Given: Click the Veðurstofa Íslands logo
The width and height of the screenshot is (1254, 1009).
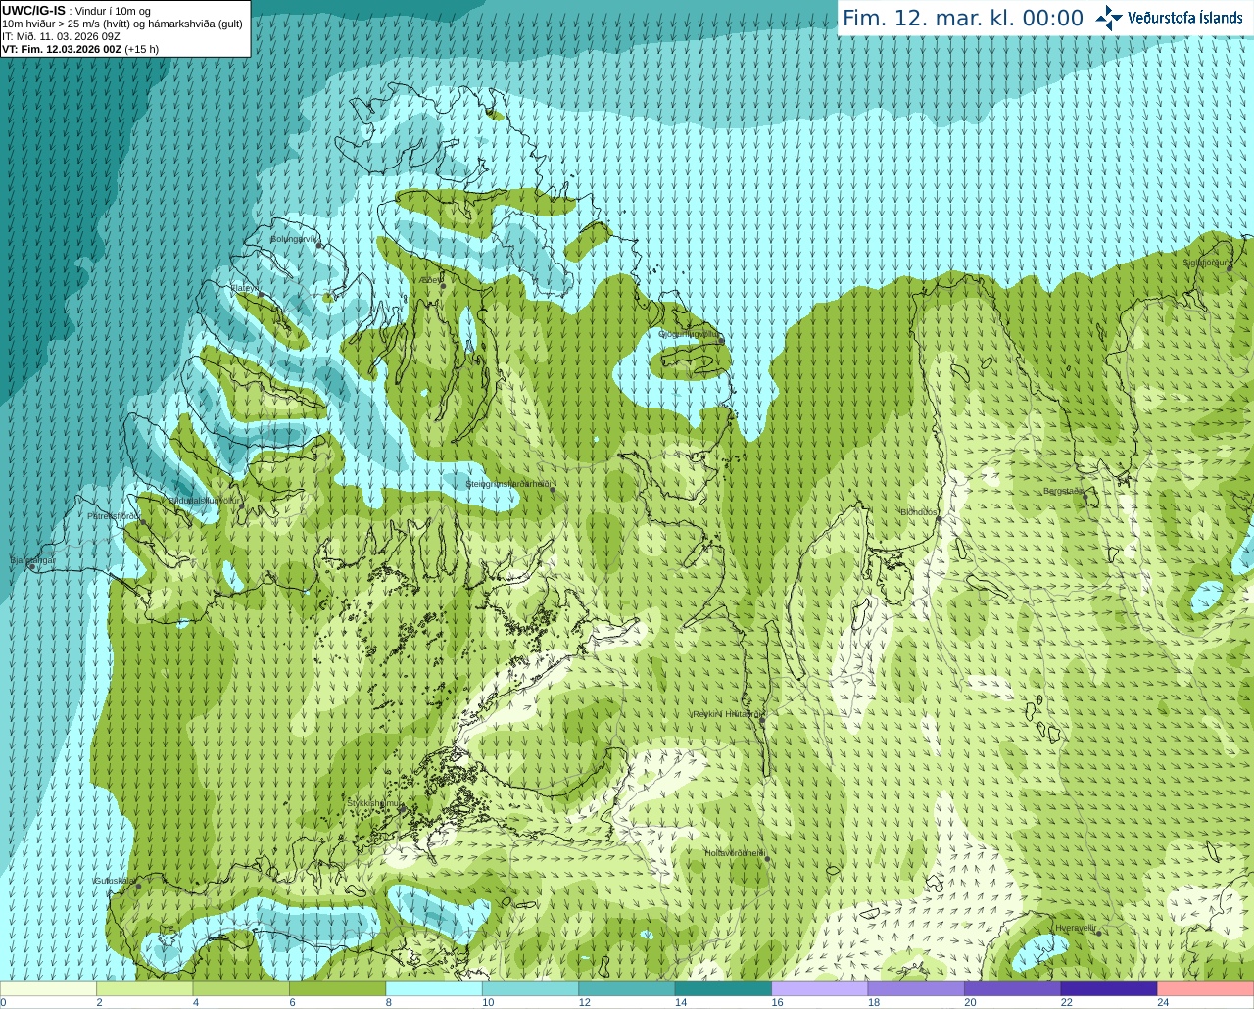Looking at the screenshot, I should click(1169, 18).
